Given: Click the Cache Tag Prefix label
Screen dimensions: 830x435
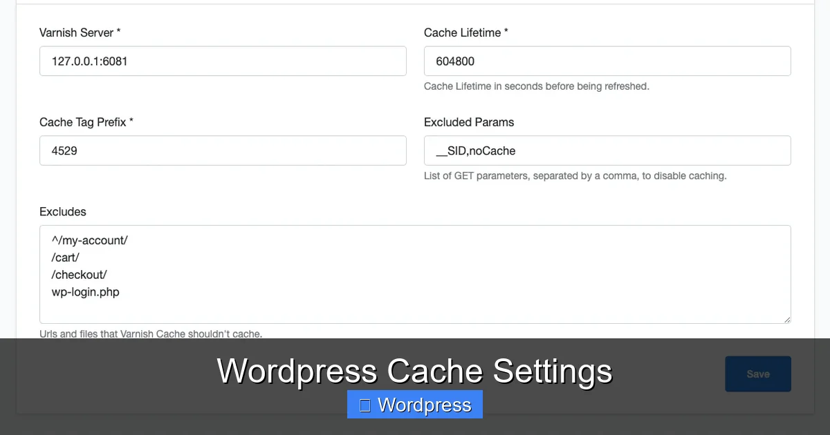Looking at the screenshot, I should coord(85,122).
